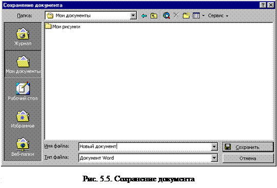This screenshot has width=277, height=188.
Task: Close the Сохранение документа dialog
Action: point(270,5)
